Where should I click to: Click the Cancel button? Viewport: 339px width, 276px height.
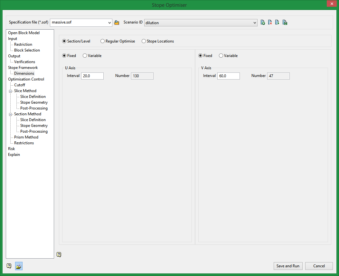click(319, 266)
